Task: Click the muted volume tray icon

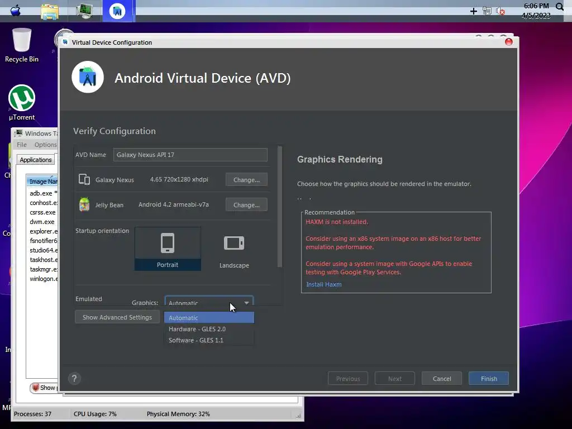Action: click(x=500, y=11)
